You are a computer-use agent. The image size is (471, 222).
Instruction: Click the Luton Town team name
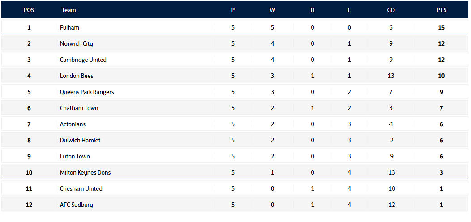point(75,156)
